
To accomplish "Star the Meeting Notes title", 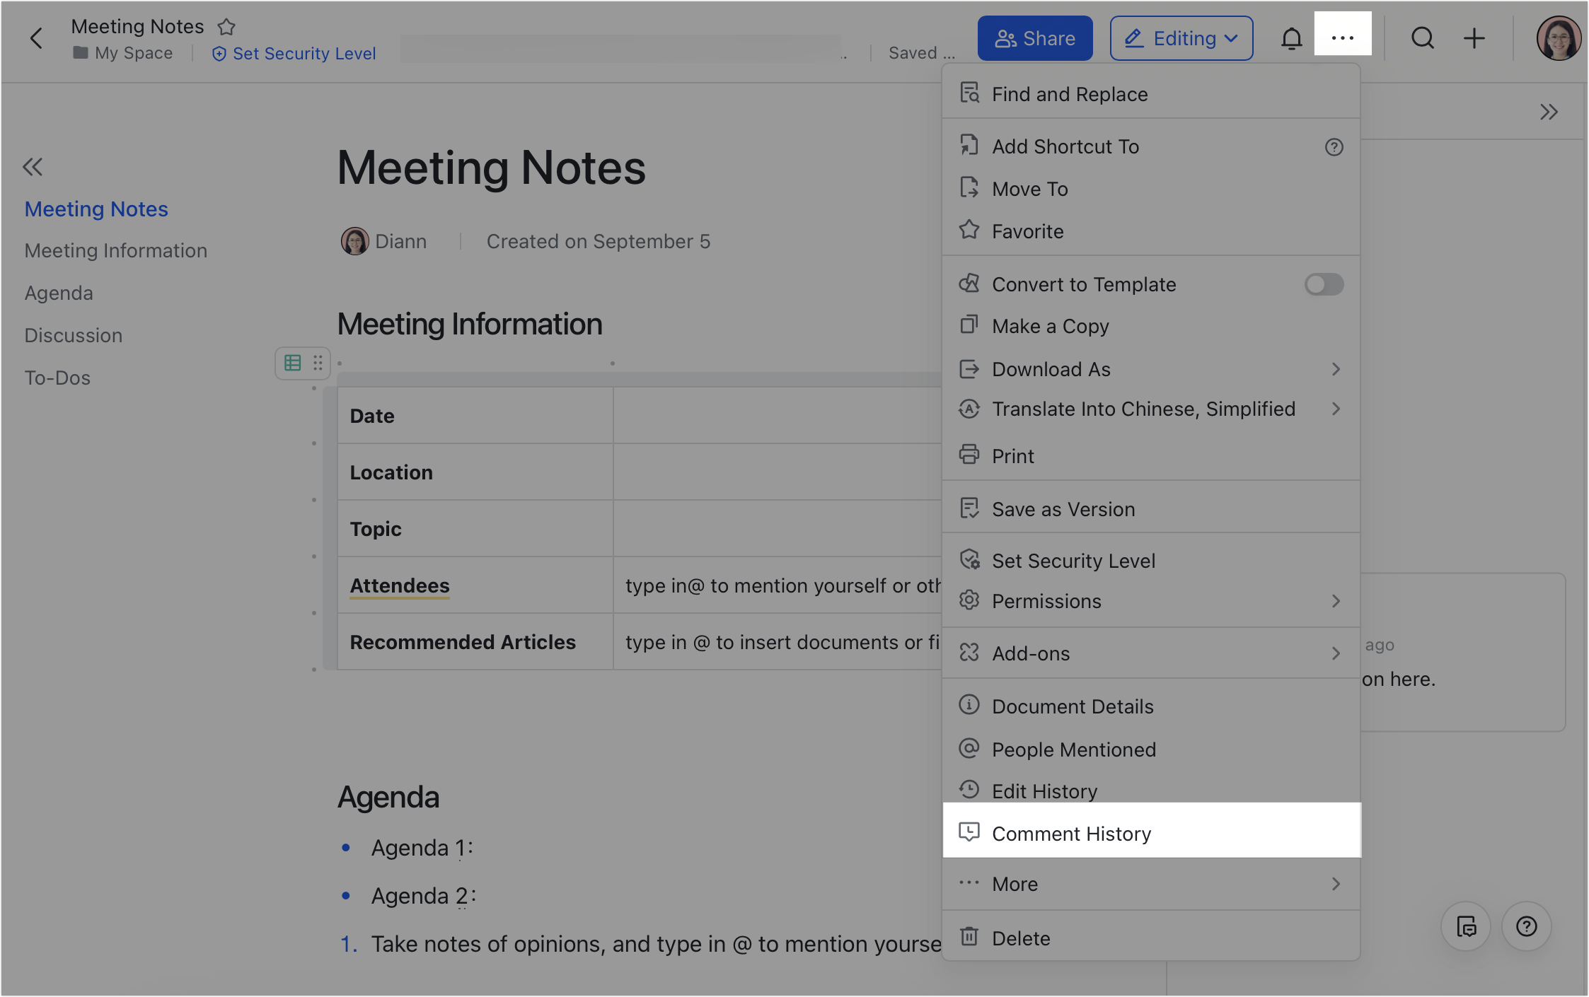I will pos(226,27).
